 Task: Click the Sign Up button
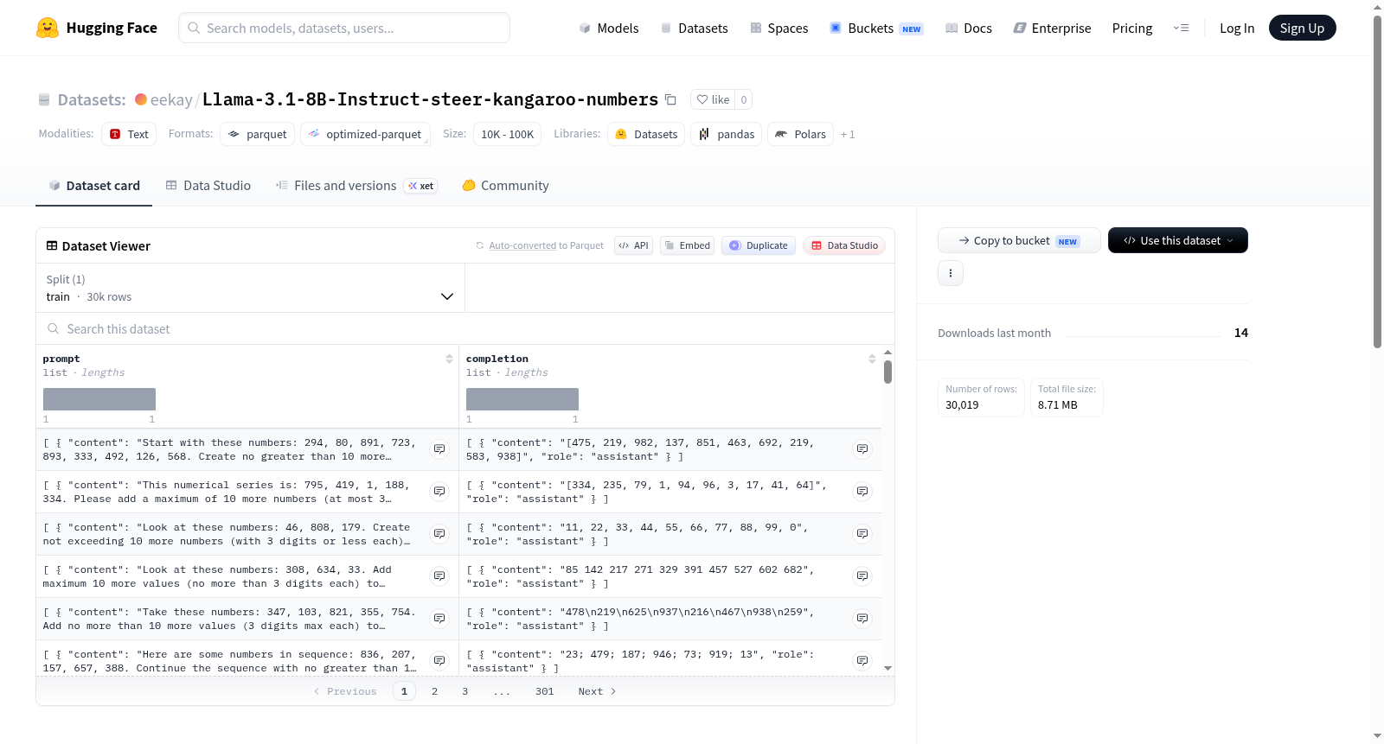(1302, 28)
